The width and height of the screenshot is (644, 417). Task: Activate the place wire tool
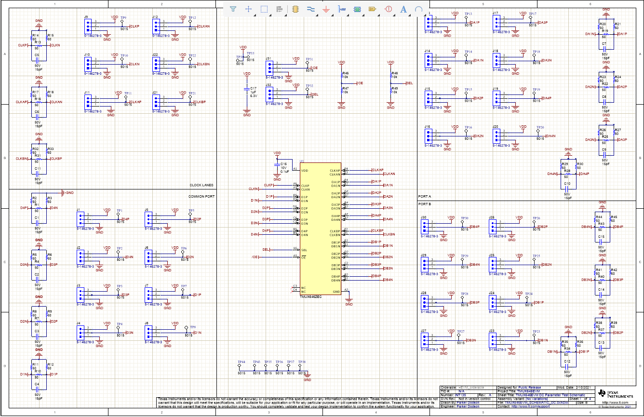click(310, 9)
